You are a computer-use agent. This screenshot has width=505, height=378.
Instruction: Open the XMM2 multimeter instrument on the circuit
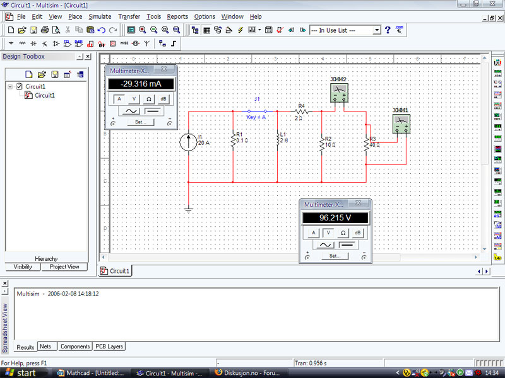coord(339,93)
